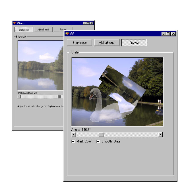
Task: Click the rotated swan preview image
Action: point(117,92)
